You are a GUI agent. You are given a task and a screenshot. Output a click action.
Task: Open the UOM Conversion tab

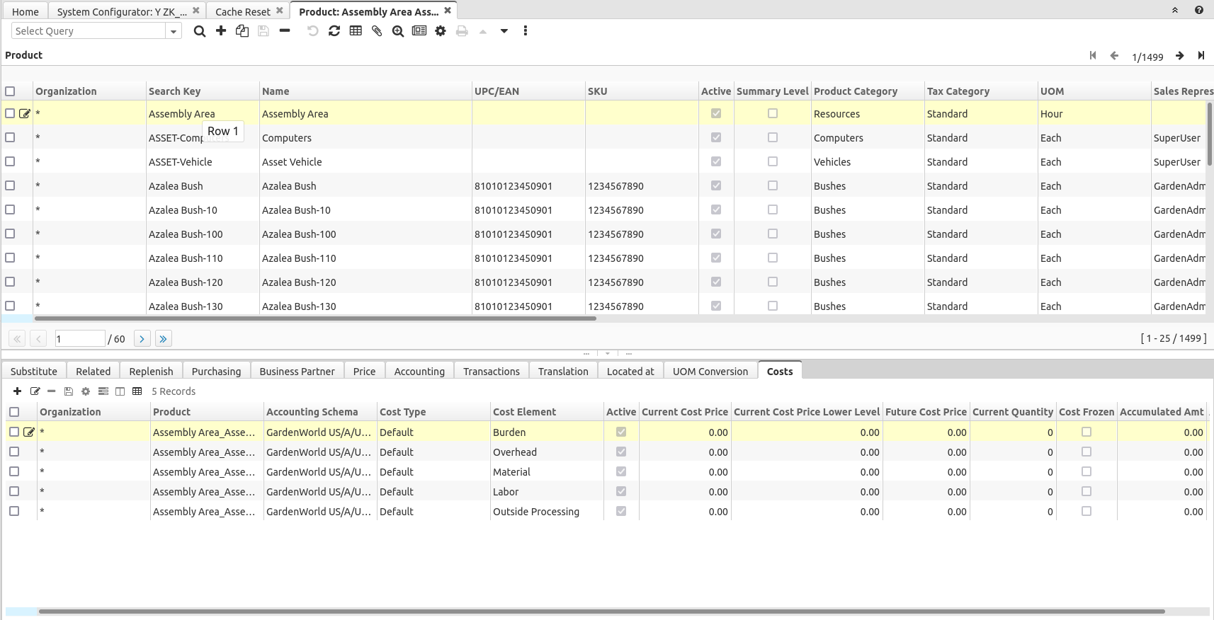coord(710,372)
